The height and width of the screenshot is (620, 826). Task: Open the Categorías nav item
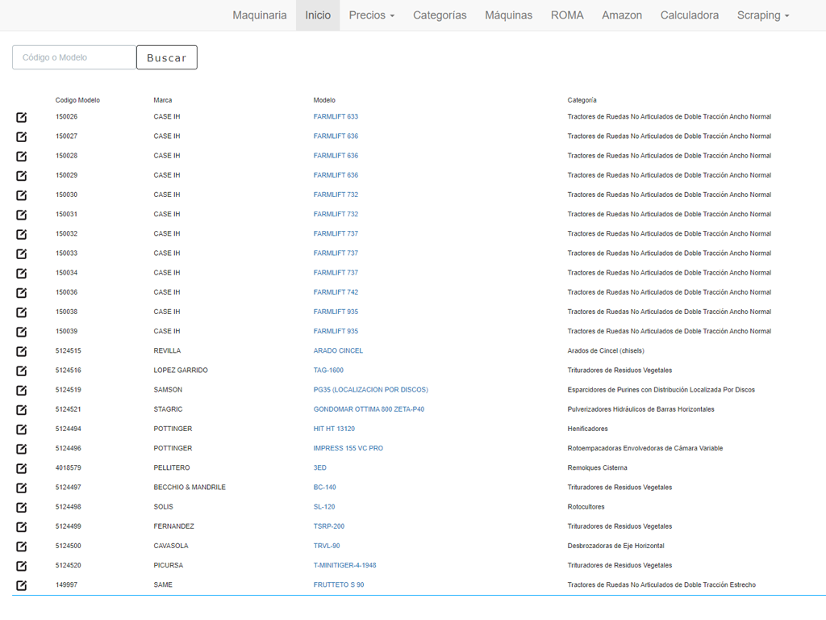coord(440,15)
